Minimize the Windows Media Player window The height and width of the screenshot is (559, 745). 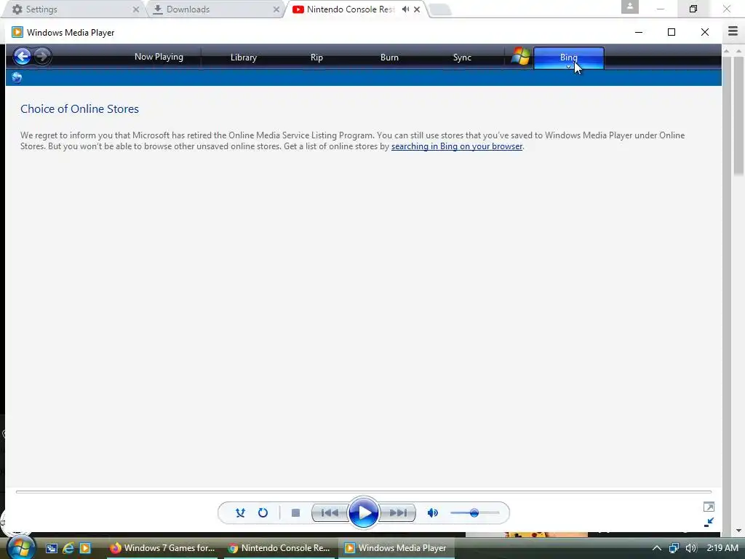pos(639,32)
